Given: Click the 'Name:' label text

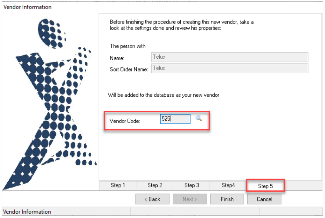Looking at the screenshot, I should pyautogui.click(x=117, y=58).
